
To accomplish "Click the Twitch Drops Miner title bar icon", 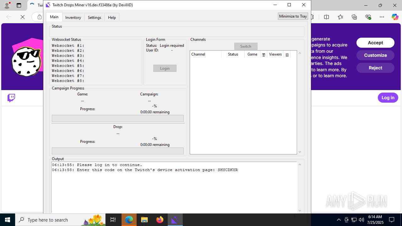I will coord(48,5).
